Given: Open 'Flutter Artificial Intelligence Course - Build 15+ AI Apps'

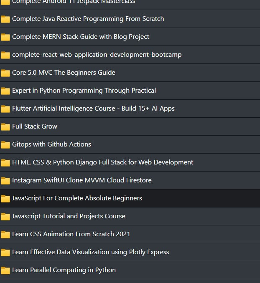Looking at the screenshot, I should click(93, 109).
